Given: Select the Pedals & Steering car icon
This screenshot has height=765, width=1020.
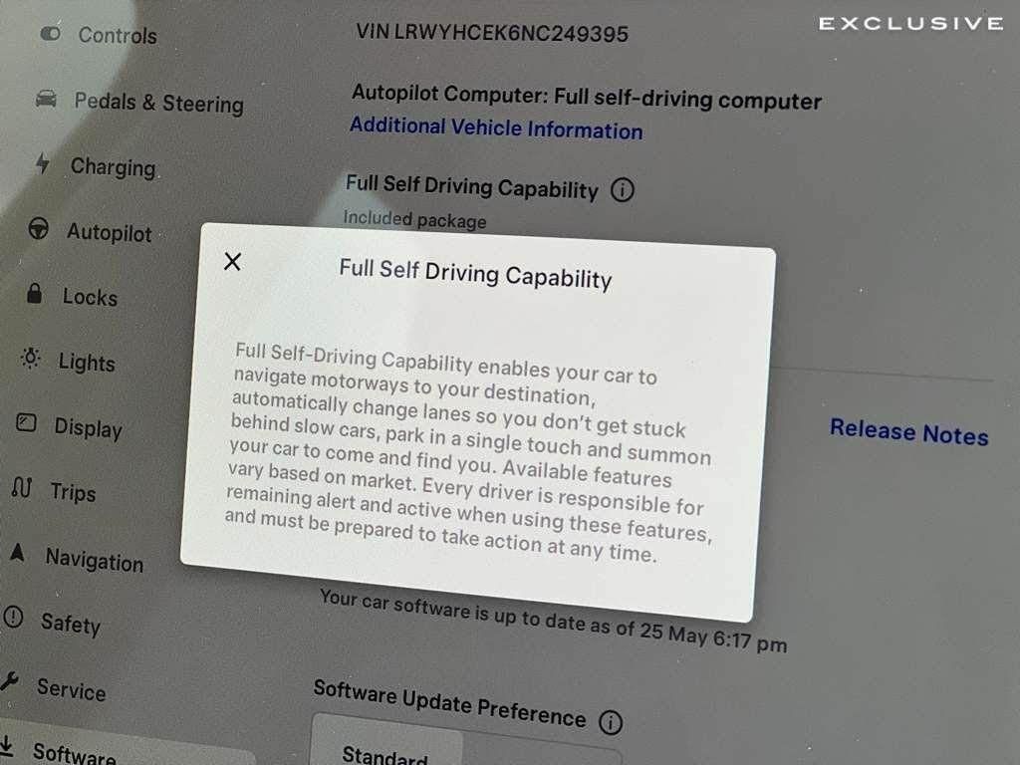Looking at the screenshot, I should pyautogui.click(x=46, y=99).
